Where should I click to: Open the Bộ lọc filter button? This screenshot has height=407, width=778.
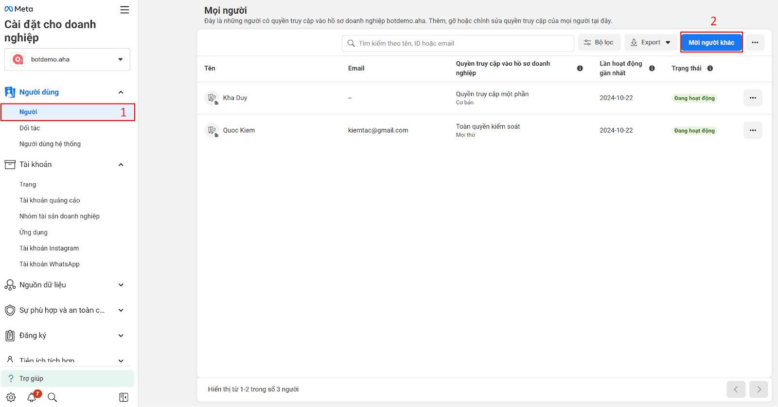coord(599,42)
